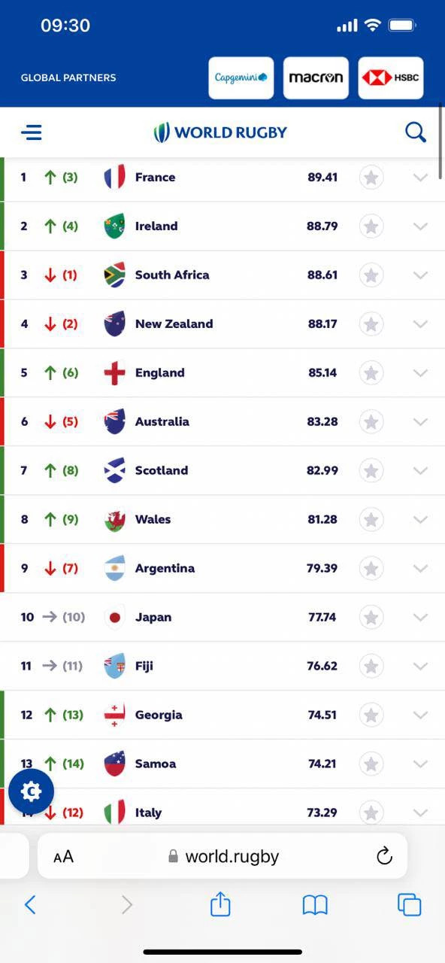
Task: Reload the page with refresh icon
Action: point(384,855)
